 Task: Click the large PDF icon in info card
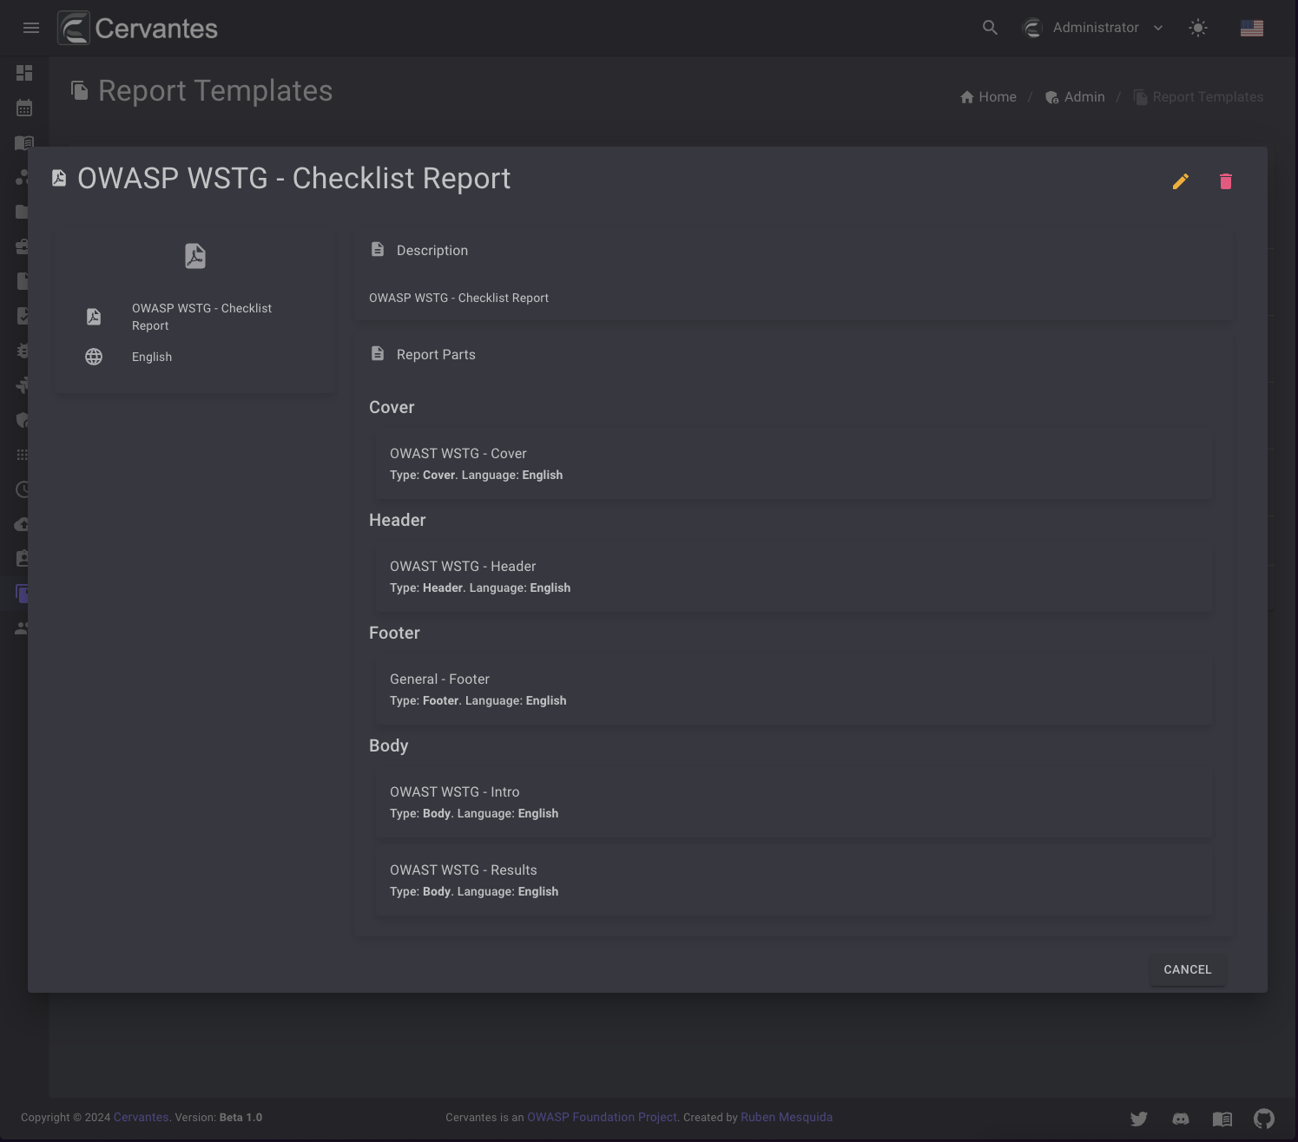pos(195,256)
